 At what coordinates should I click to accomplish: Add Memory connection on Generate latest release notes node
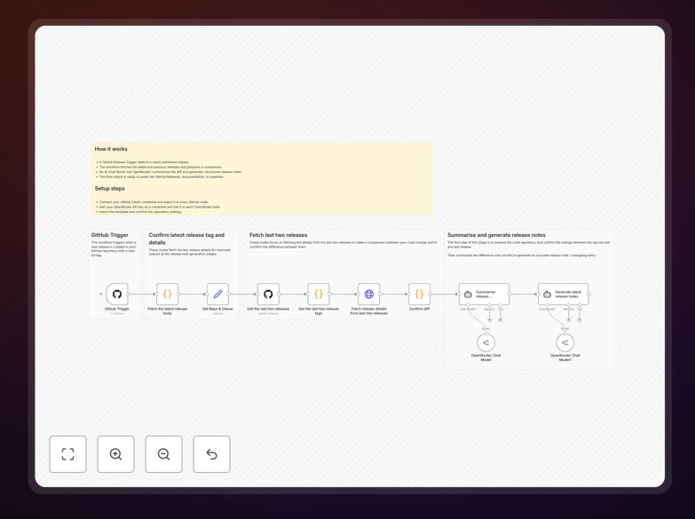pos(569,319)
